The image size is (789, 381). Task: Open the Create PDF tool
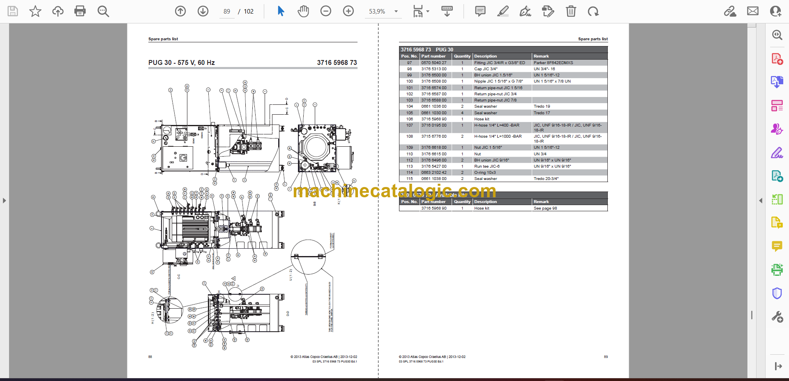coord(777,59)
